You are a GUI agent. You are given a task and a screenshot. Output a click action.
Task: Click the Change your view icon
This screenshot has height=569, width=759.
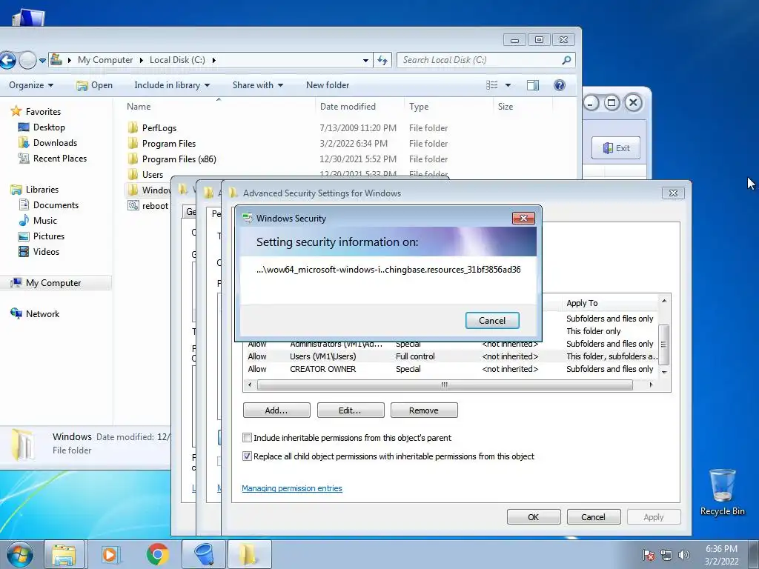492,85
